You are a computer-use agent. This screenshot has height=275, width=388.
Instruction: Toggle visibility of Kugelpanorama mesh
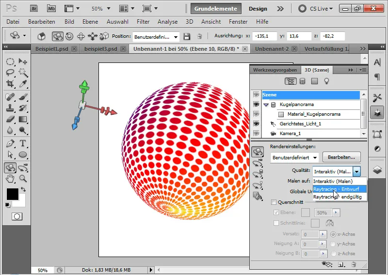pos(256,104)
